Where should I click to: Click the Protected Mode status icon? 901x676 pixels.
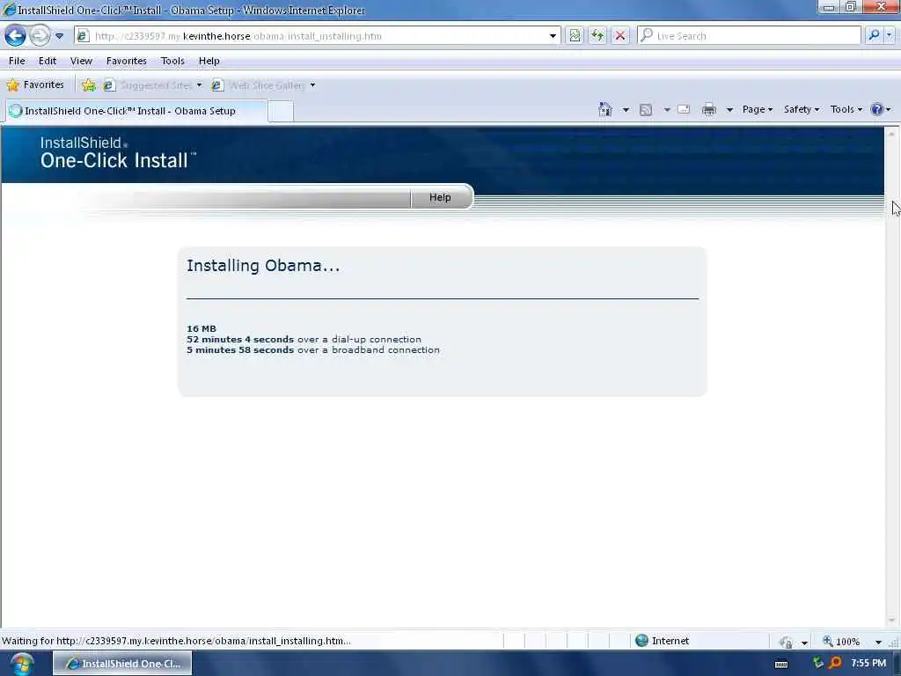pyautogui.click(x=786, y=642)
